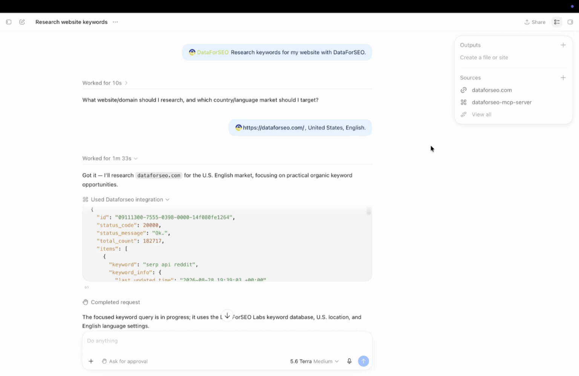Viewport: 579px width, 376px height.
Task: Click View all sources
Action: tap(481, 115)
